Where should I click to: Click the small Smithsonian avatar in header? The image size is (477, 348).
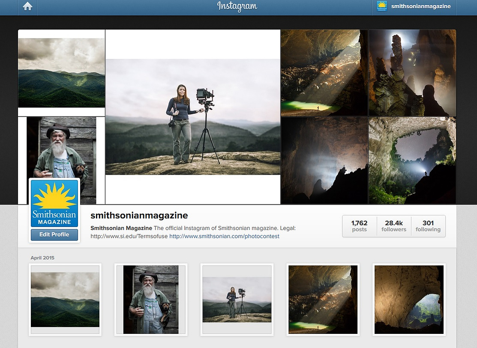pyautogui.click(x=382, y=6)
